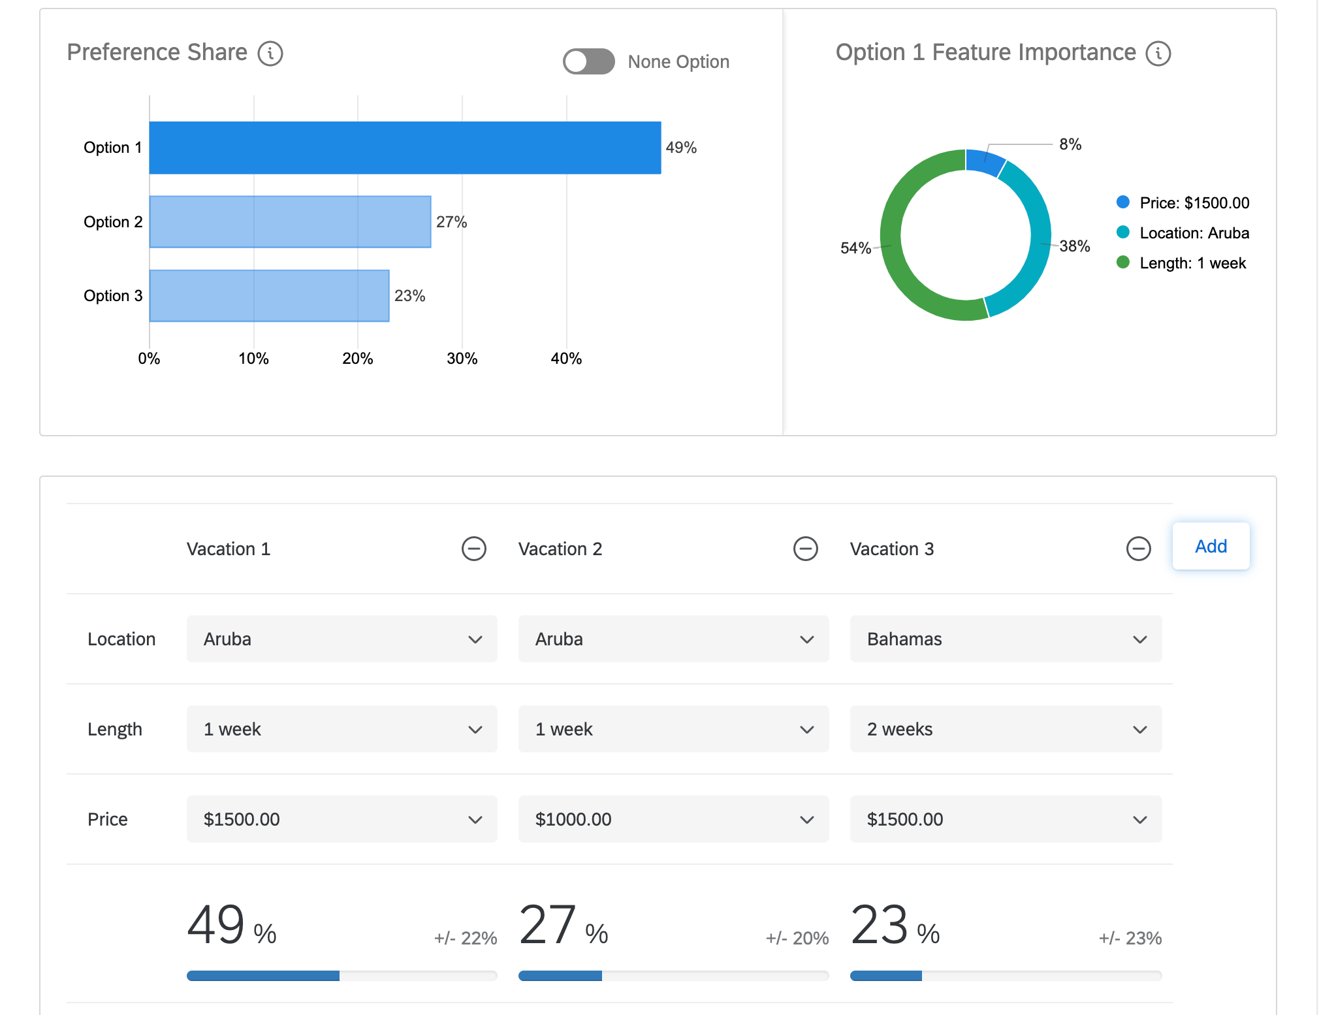Open Vacation 1 Price dropdown

[x=342, y=819]
